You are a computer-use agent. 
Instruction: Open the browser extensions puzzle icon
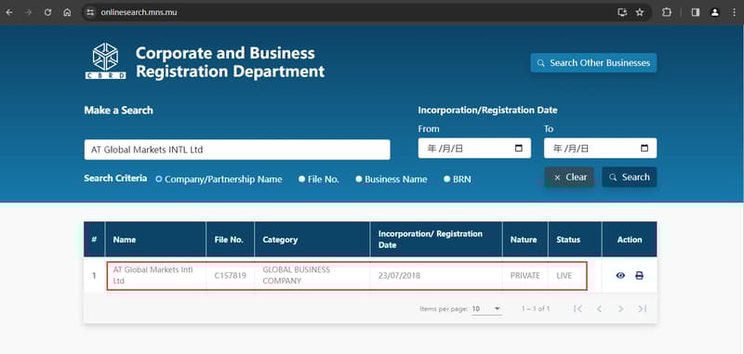[667, 12]
